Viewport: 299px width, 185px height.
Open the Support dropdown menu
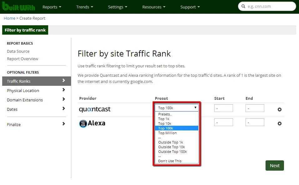coord(190,7)
